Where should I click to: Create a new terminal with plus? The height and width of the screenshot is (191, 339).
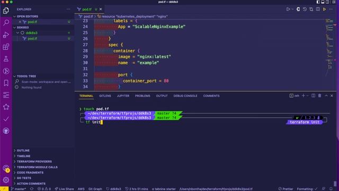[x=304, y=95]
